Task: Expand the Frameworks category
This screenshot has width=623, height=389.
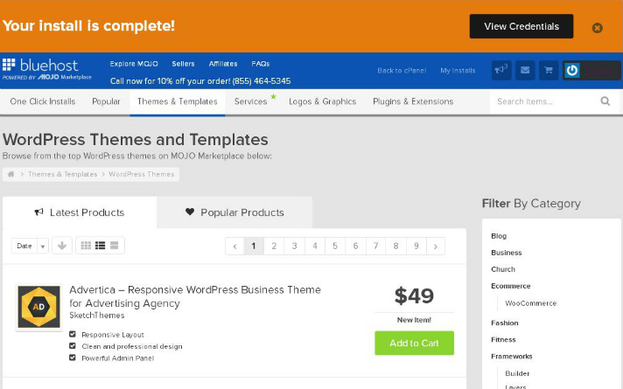Action: pos(511,357)
